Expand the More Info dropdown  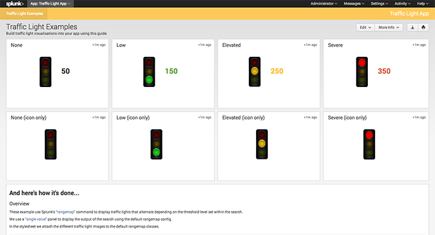(388, 27)
